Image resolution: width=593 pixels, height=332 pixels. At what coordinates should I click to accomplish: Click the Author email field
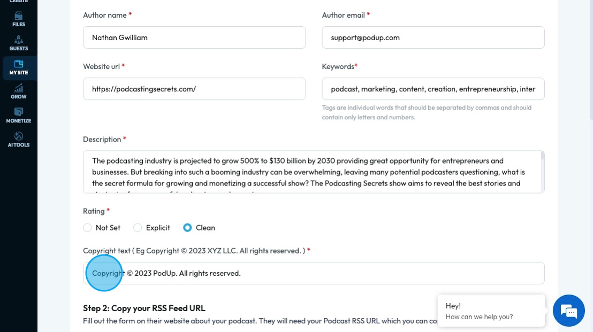tap(433, 37)
